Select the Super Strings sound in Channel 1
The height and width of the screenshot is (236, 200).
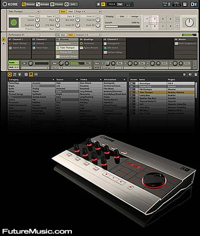pyautogui.click(x=19, y=44)
